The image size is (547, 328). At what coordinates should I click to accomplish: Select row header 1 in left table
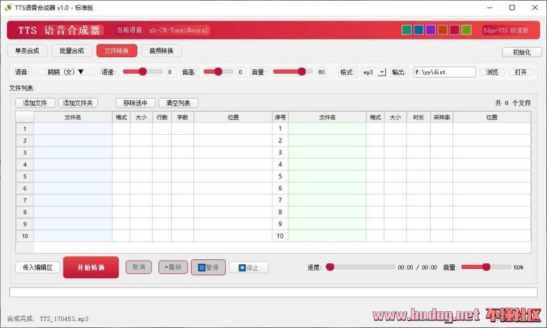(x=25, y=128)
